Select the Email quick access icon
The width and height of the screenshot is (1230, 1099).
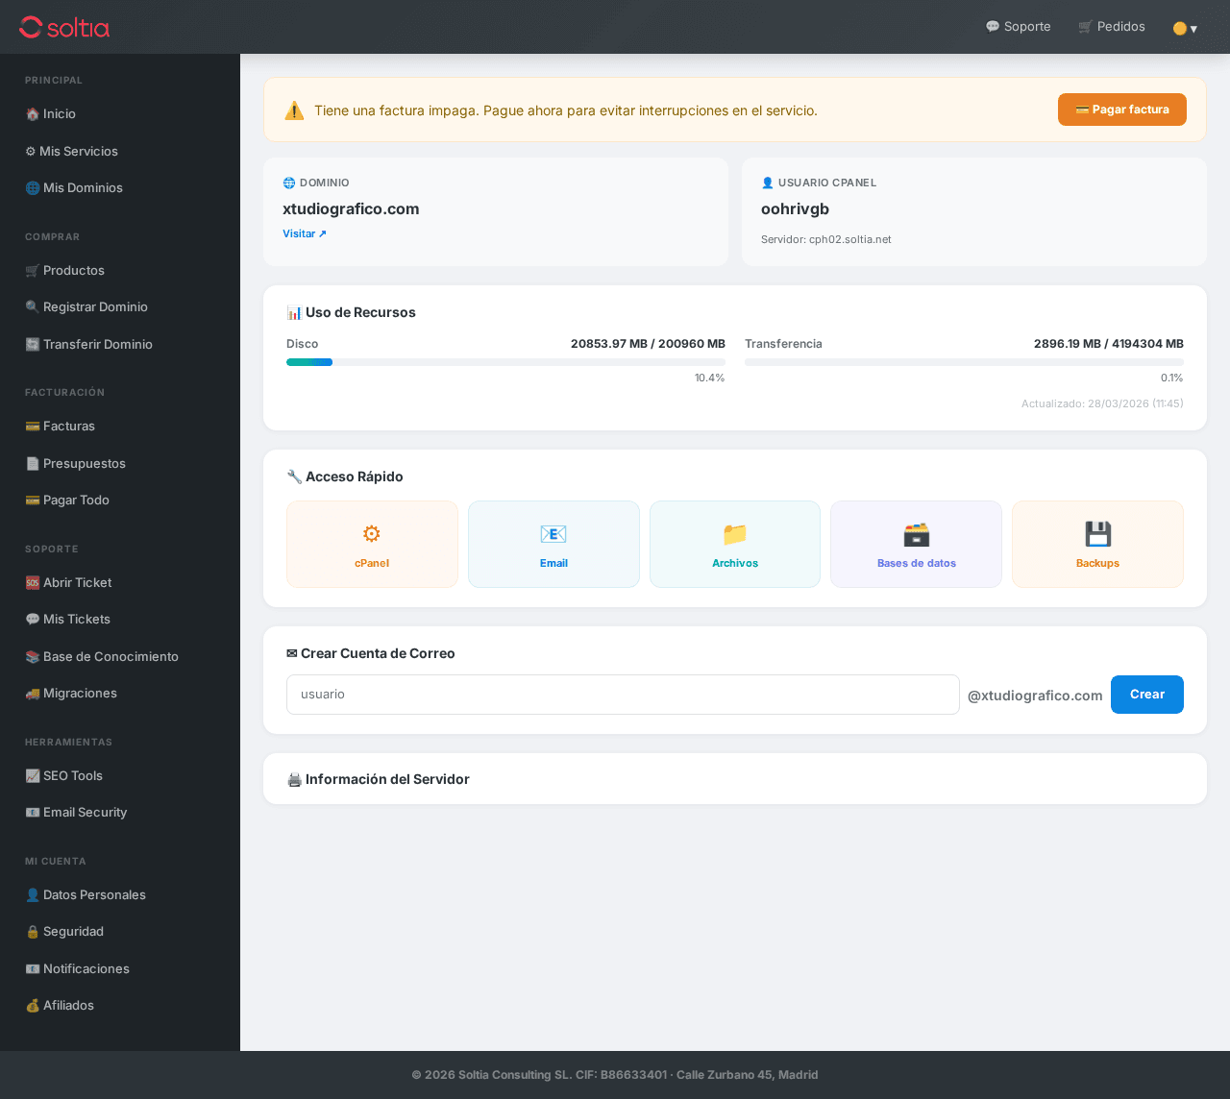(553, 544)
